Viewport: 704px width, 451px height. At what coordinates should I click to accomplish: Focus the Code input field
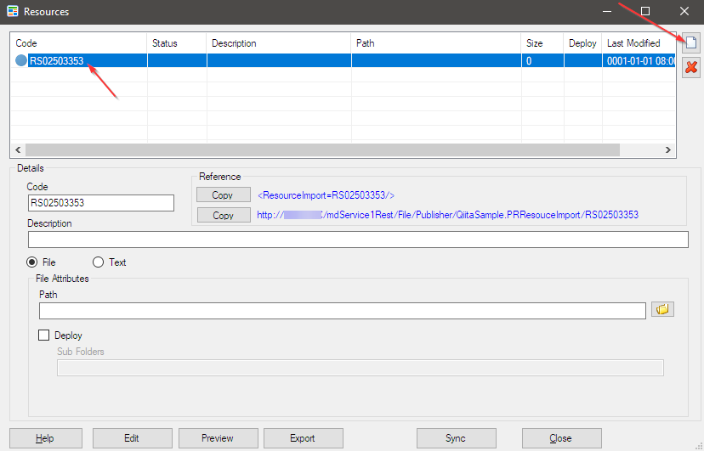[x=101, y=203]
